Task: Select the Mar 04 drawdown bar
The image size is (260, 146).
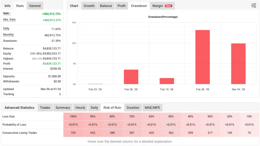Action: [x=238, y=64]
